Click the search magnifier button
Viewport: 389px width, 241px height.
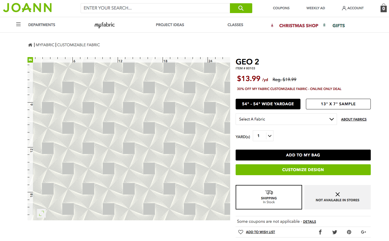point(241,8)
